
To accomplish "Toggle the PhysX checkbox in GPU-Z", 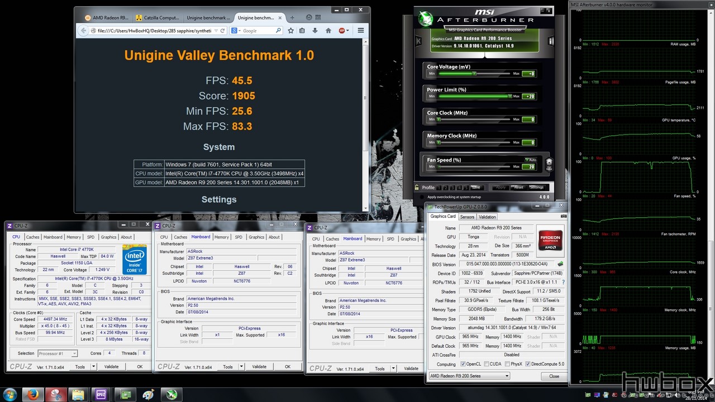I will click(x=507, y=364).
